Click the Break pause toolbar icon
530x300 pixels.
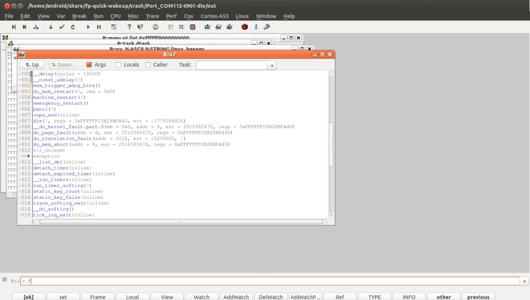point(99,27)
